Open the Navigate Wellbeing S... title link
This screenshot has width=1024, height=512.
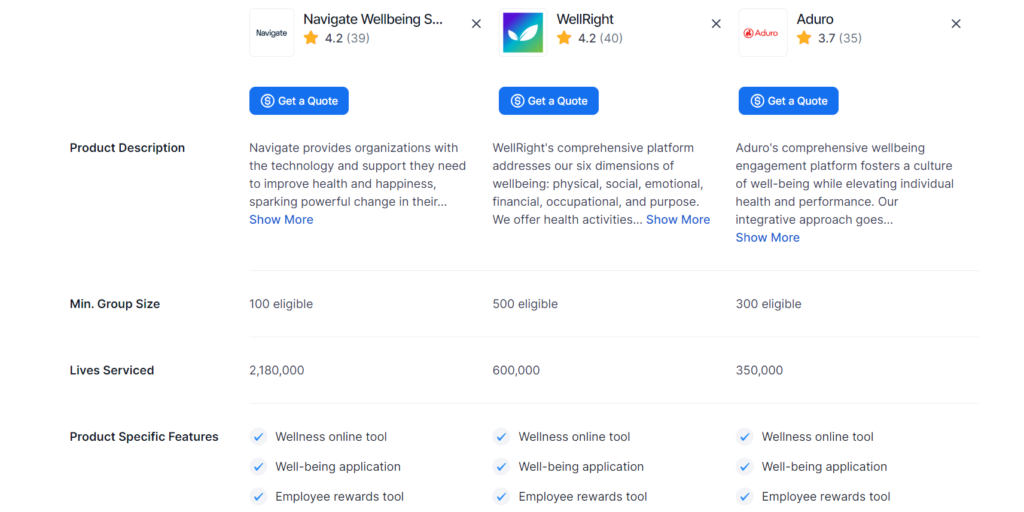[x=373, y=19]
